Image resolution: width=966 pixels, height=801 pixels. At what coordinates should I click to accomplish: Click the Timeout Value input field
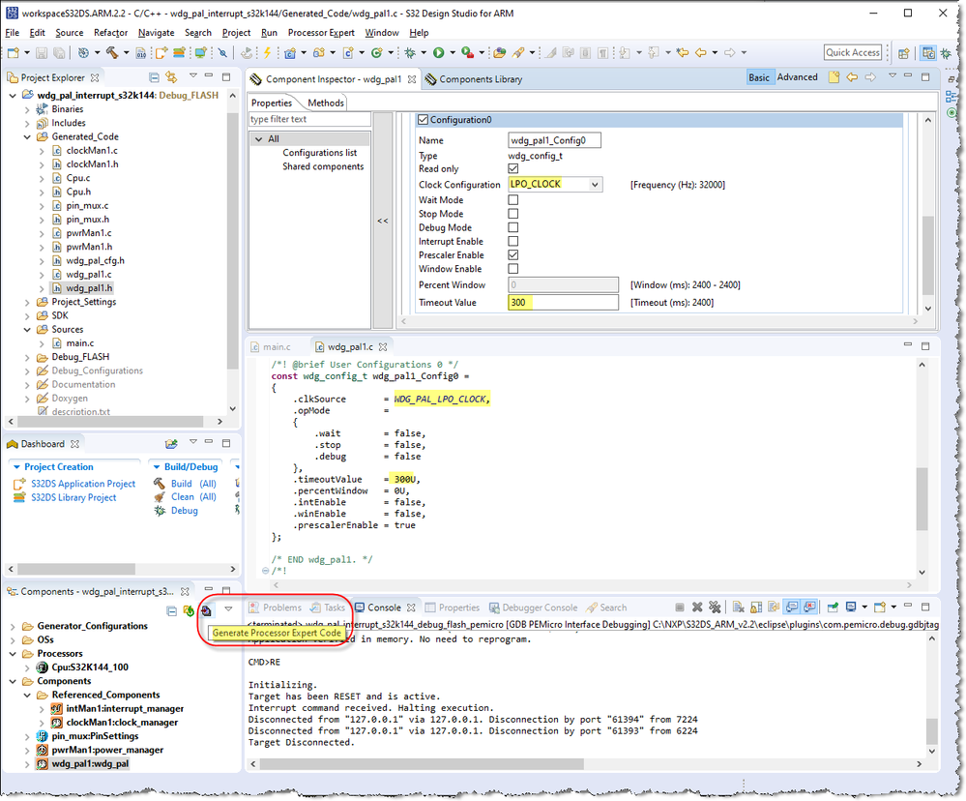tap(563, 303)
